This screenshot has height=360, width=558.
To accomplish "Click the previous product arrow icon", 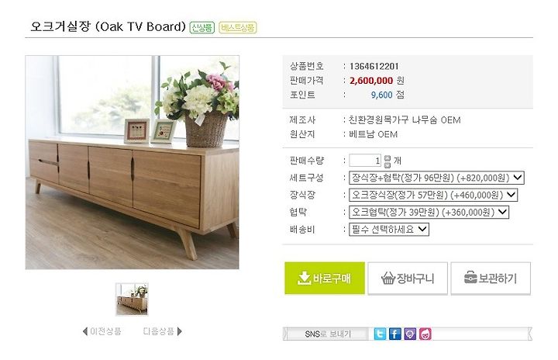I will click(85, 331).
